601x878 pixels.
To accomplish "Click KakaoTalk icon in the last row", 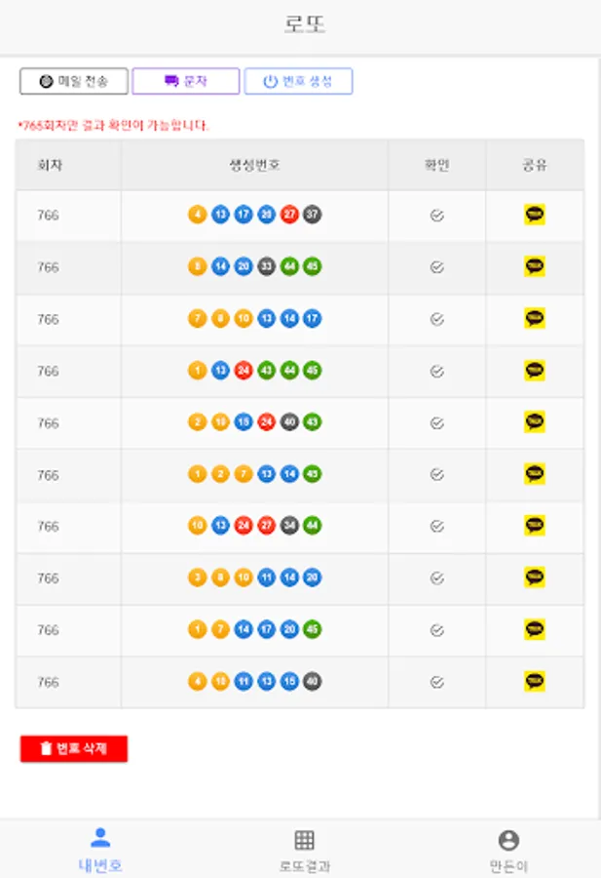I will 534,682.
